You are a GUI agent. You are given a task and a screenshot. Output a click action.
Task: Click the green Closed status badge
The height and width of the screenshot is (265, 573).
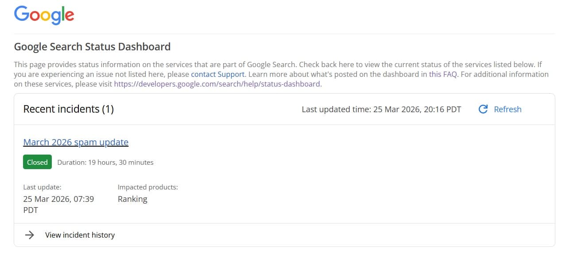point(37,162)
